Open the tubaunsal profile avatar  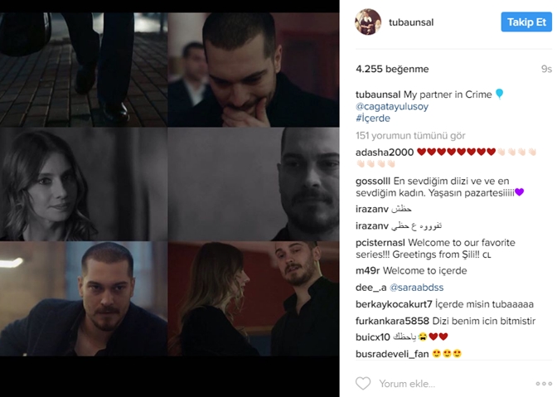coord(368,22)
